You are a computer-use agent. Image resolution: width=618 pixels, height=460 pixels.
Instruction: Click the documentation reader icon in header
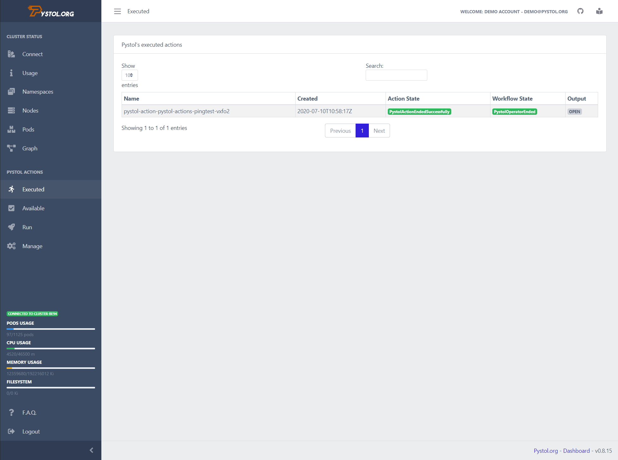pos(599,11)
